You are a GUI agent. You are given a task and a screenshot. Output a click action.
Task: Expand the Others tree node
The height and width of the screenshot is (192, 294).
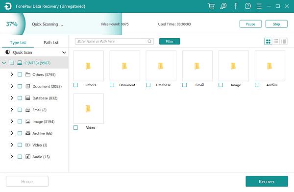[x=12, y=74]
